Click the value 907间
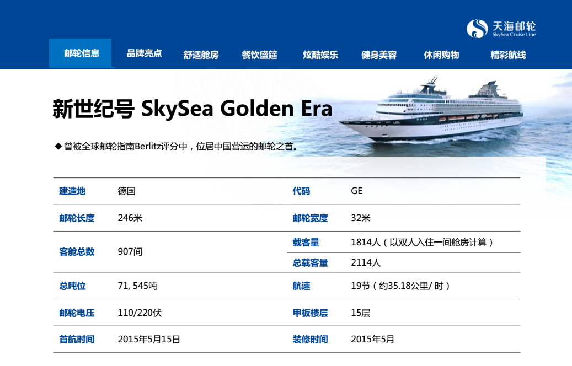The image size is (572, 366). (x=130, y=251)
